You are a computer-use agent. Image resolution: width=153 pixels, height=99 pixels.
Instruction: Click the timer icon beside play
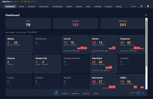(x=143, y=93)
